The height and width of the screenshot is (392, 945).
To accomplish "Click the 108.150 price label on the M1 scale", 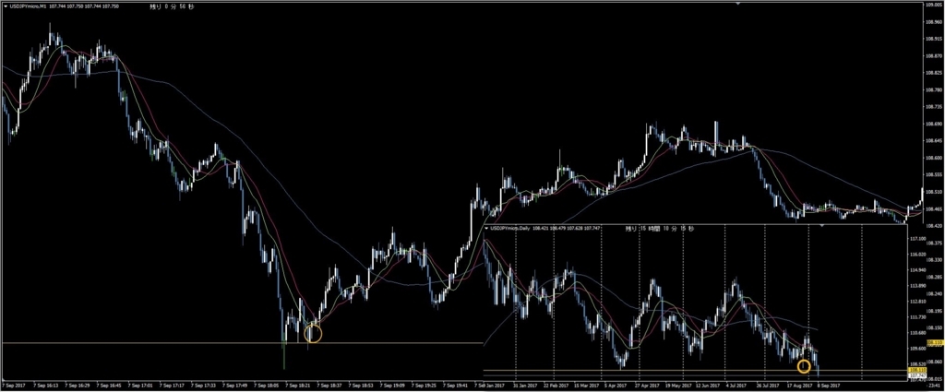I will pos(934,328).
